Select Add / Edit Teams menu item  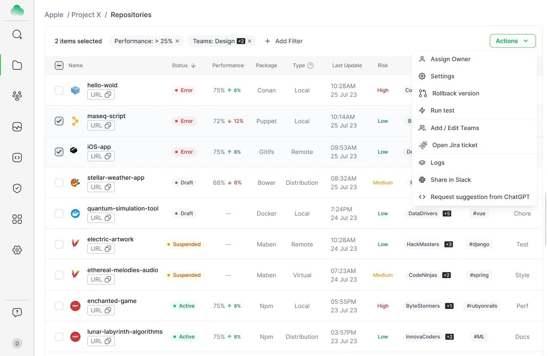(474, 128)
